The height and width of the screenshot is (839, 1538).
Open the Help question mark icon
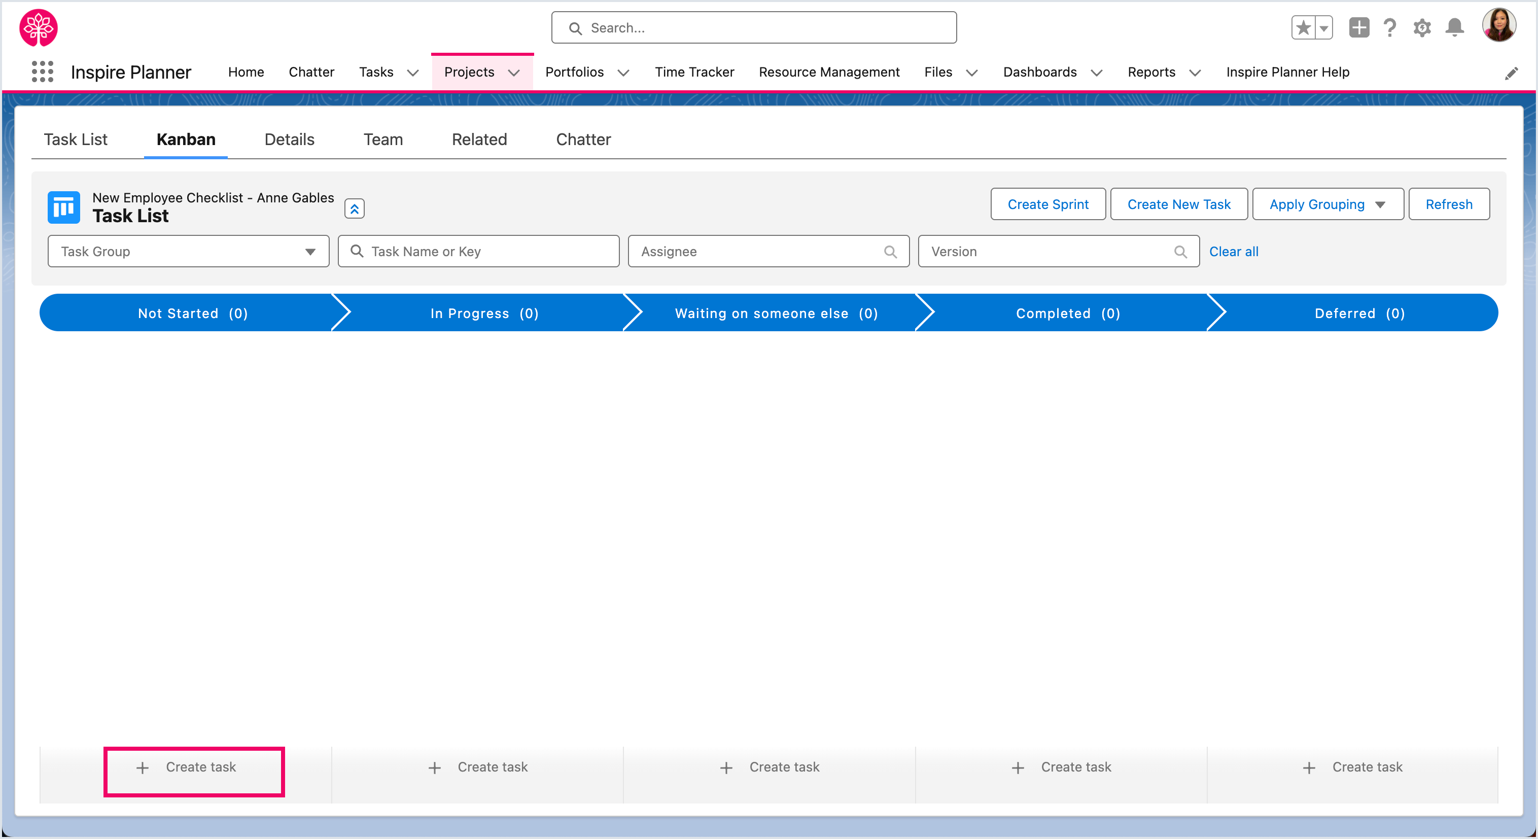(x=1390, y=27)
